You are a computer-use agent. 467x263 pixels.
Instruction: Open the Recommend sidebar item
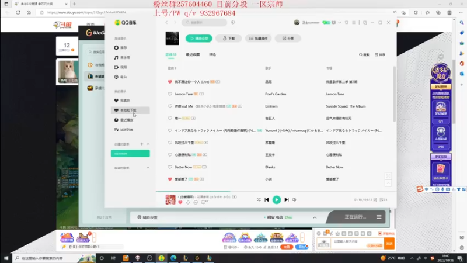(130, 48)
